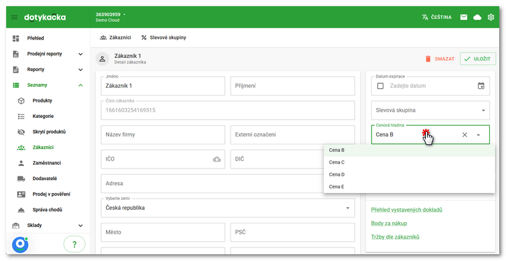
Task: Open the round chat widget icon
Action: tap(20, 244)
